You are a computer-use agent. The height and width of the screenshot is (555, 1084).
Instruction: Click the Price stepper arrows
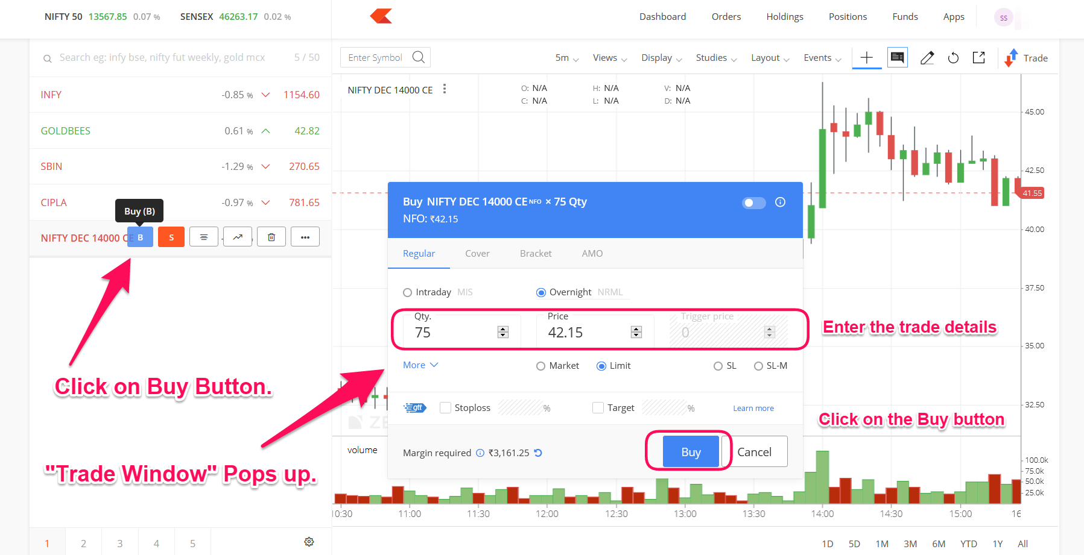pos(636,332)
